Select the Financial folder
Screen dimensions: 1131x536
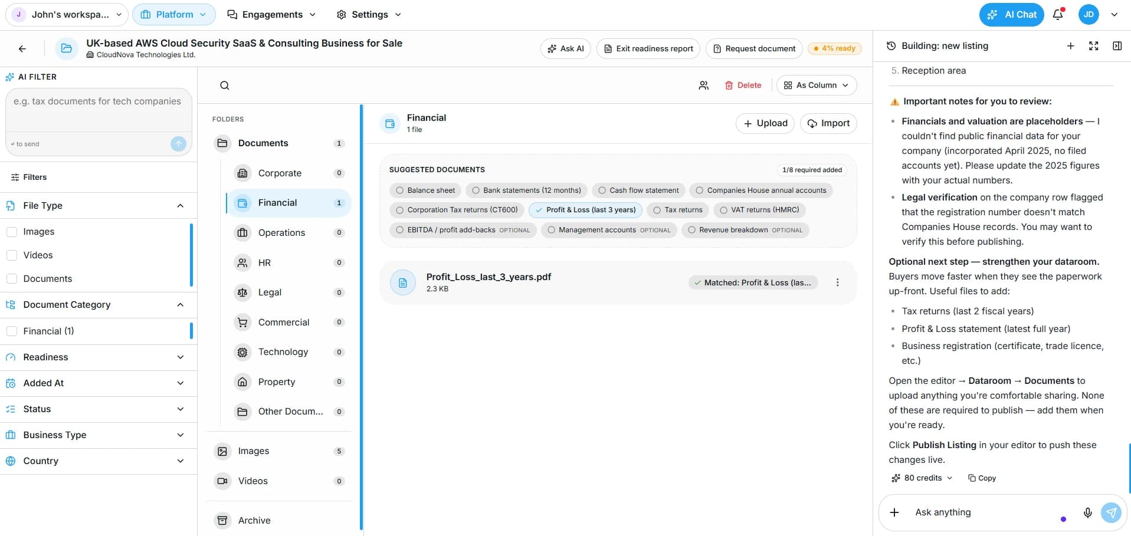[289, 203]
